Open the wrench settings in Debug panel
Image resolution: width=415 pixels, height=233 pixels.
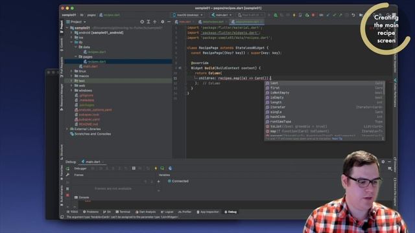[67, 175]
